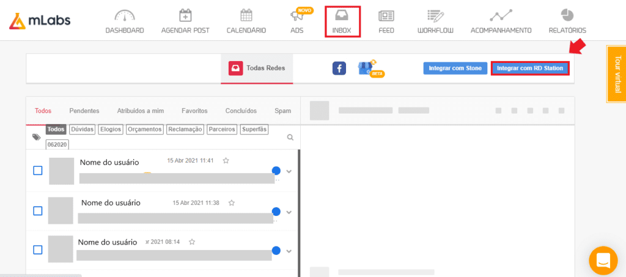Open the Workflow checklist icon

(x=435, y=16)
